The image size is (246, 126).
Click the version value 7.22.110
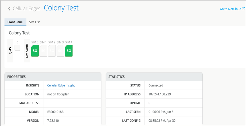pyautogui.click(x=52, y=121)
